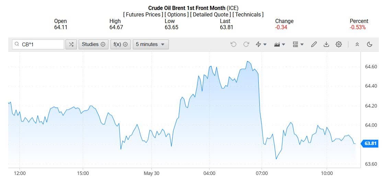Screen dimensions: 383x177
Task: Undo the last chart action
Action: (x=233, y=44)
